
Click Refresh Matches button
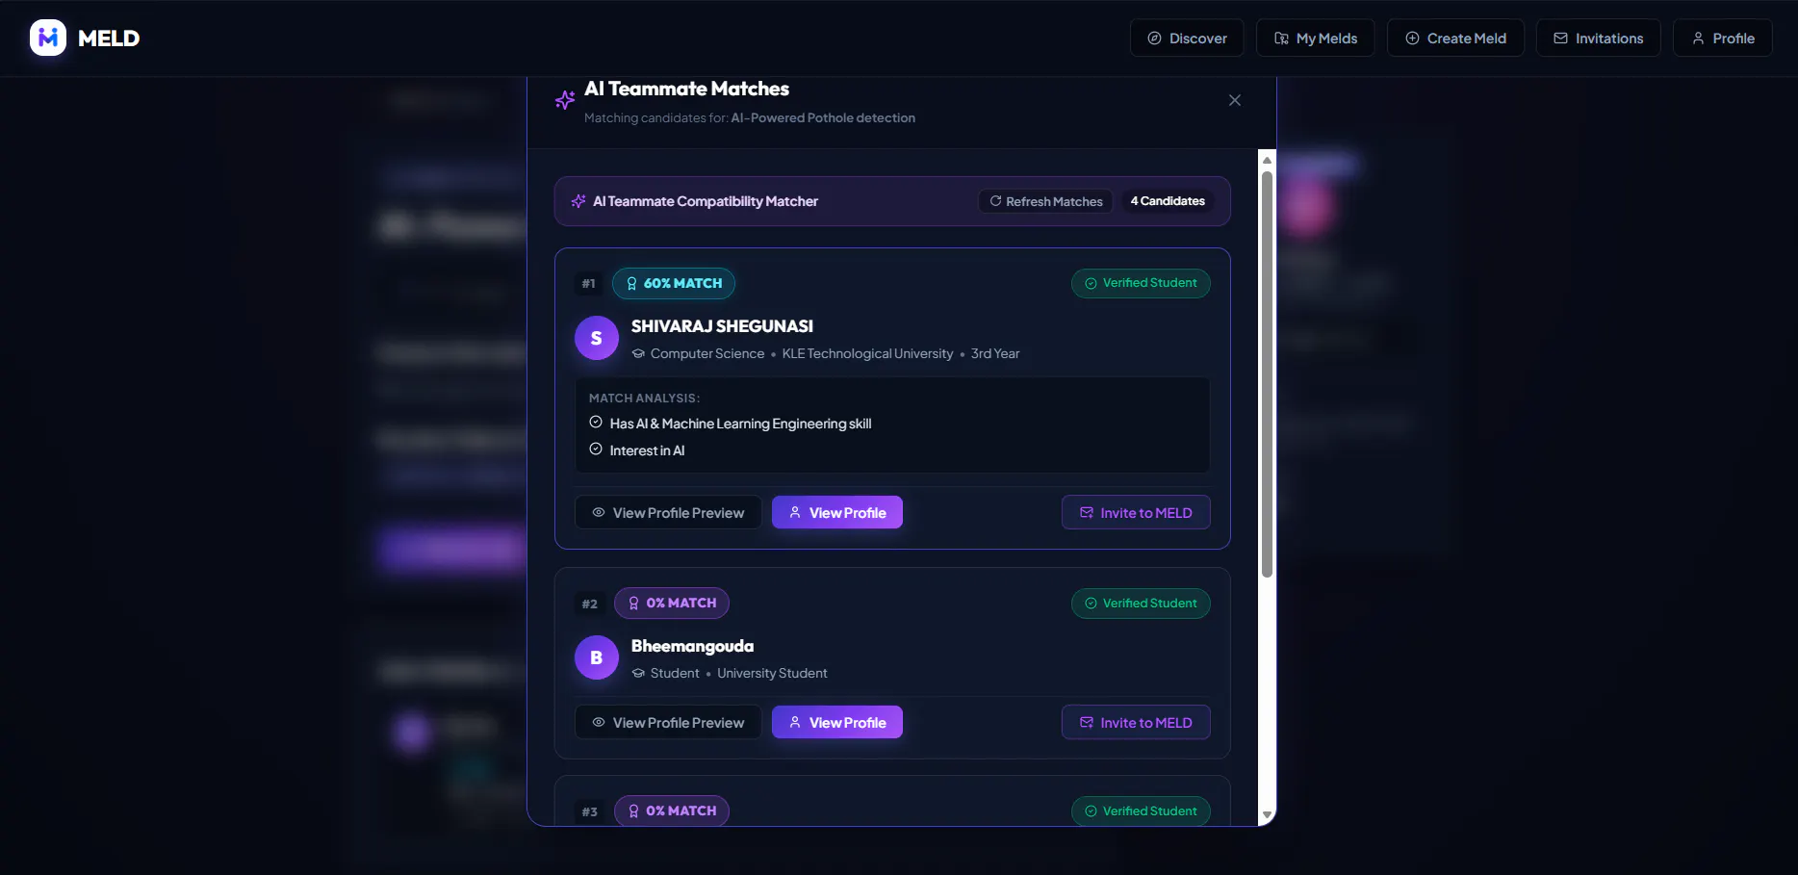(x=1046, y=201)
